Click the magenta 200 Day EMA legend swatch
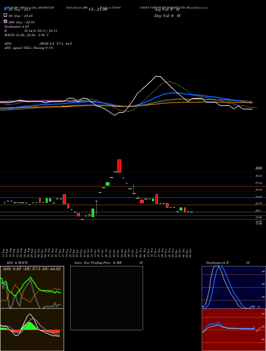The height and width of the screenshot is (351, 266). tap(5, 21)
